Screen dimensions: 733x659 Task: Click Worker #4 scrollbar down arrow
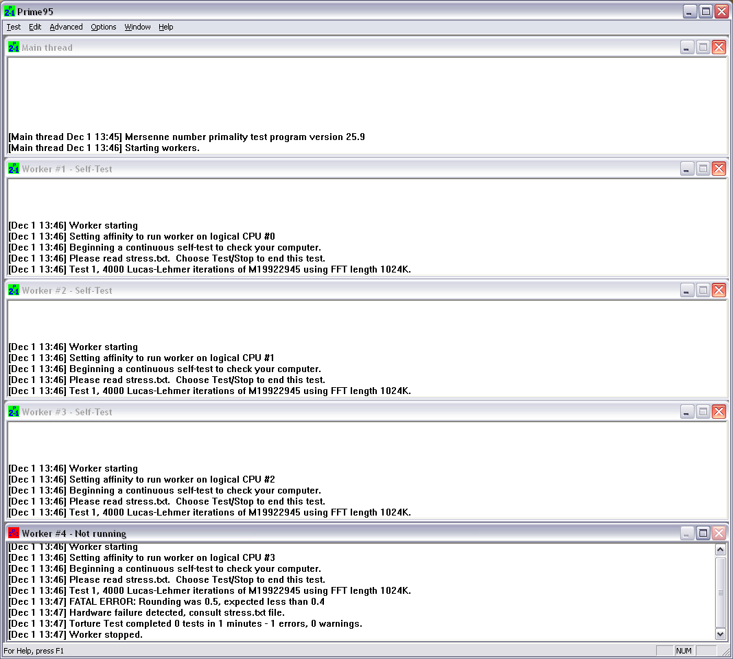721,634
